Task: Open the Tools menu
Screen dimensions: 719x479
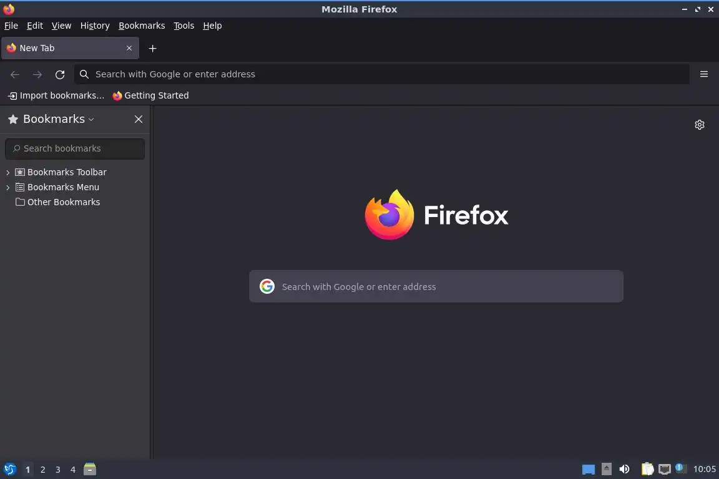Action: 184,26
